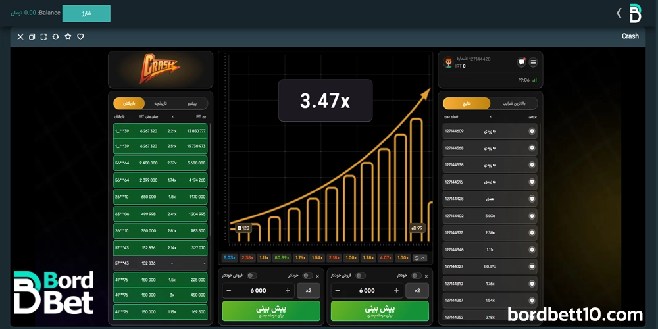Add game to favorites with star icon

[68, 37]
